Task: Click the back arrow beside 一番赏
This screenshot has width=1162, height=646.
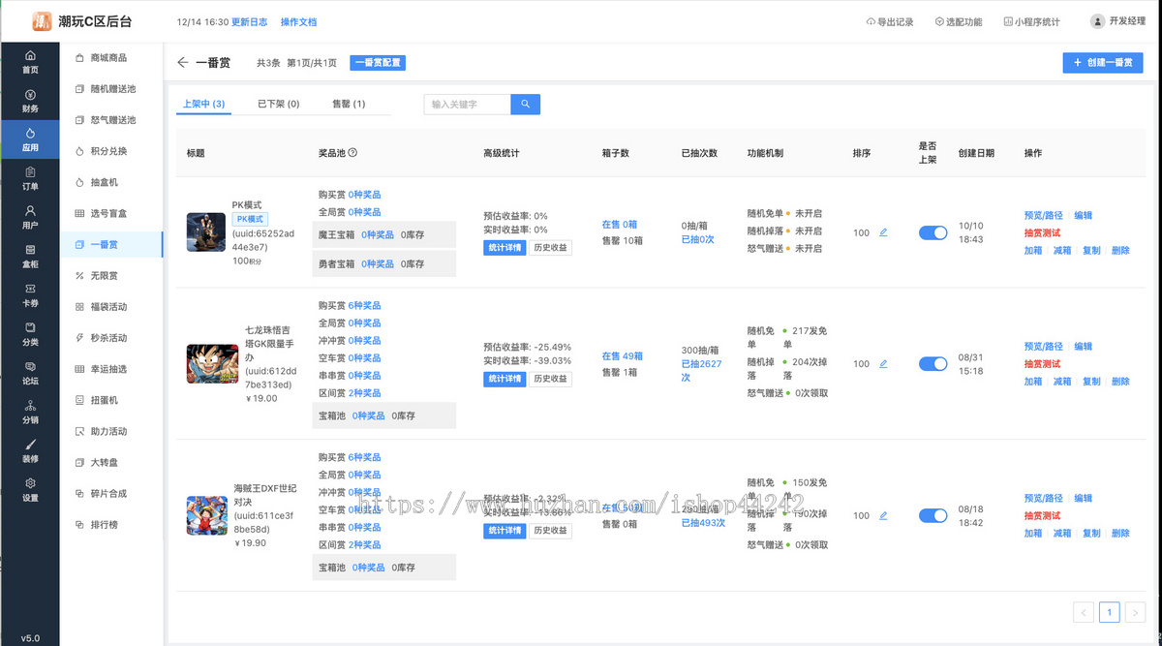Action: tap(183, 63)
